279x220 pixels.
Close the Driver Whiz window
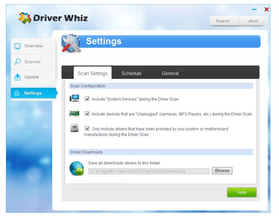[266, 10]
